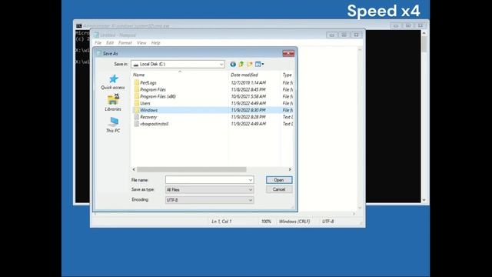Click the file list scroll right arrow

point(290,169)
